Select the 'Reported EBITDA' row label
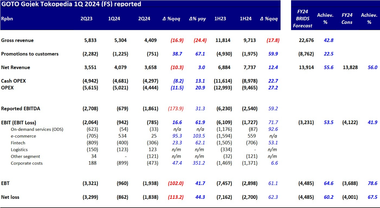This screenshot has height=208, width=380. 21,108
